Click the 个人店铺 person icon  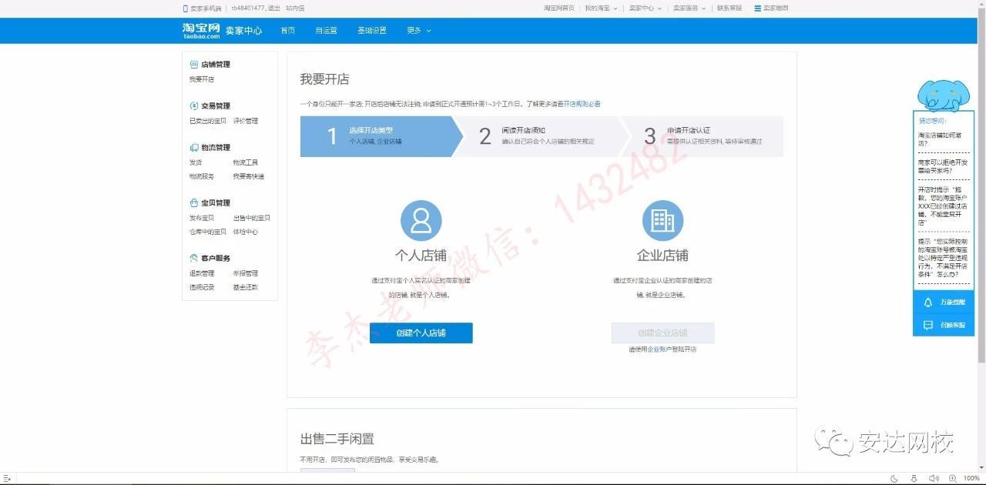point(421,220)
